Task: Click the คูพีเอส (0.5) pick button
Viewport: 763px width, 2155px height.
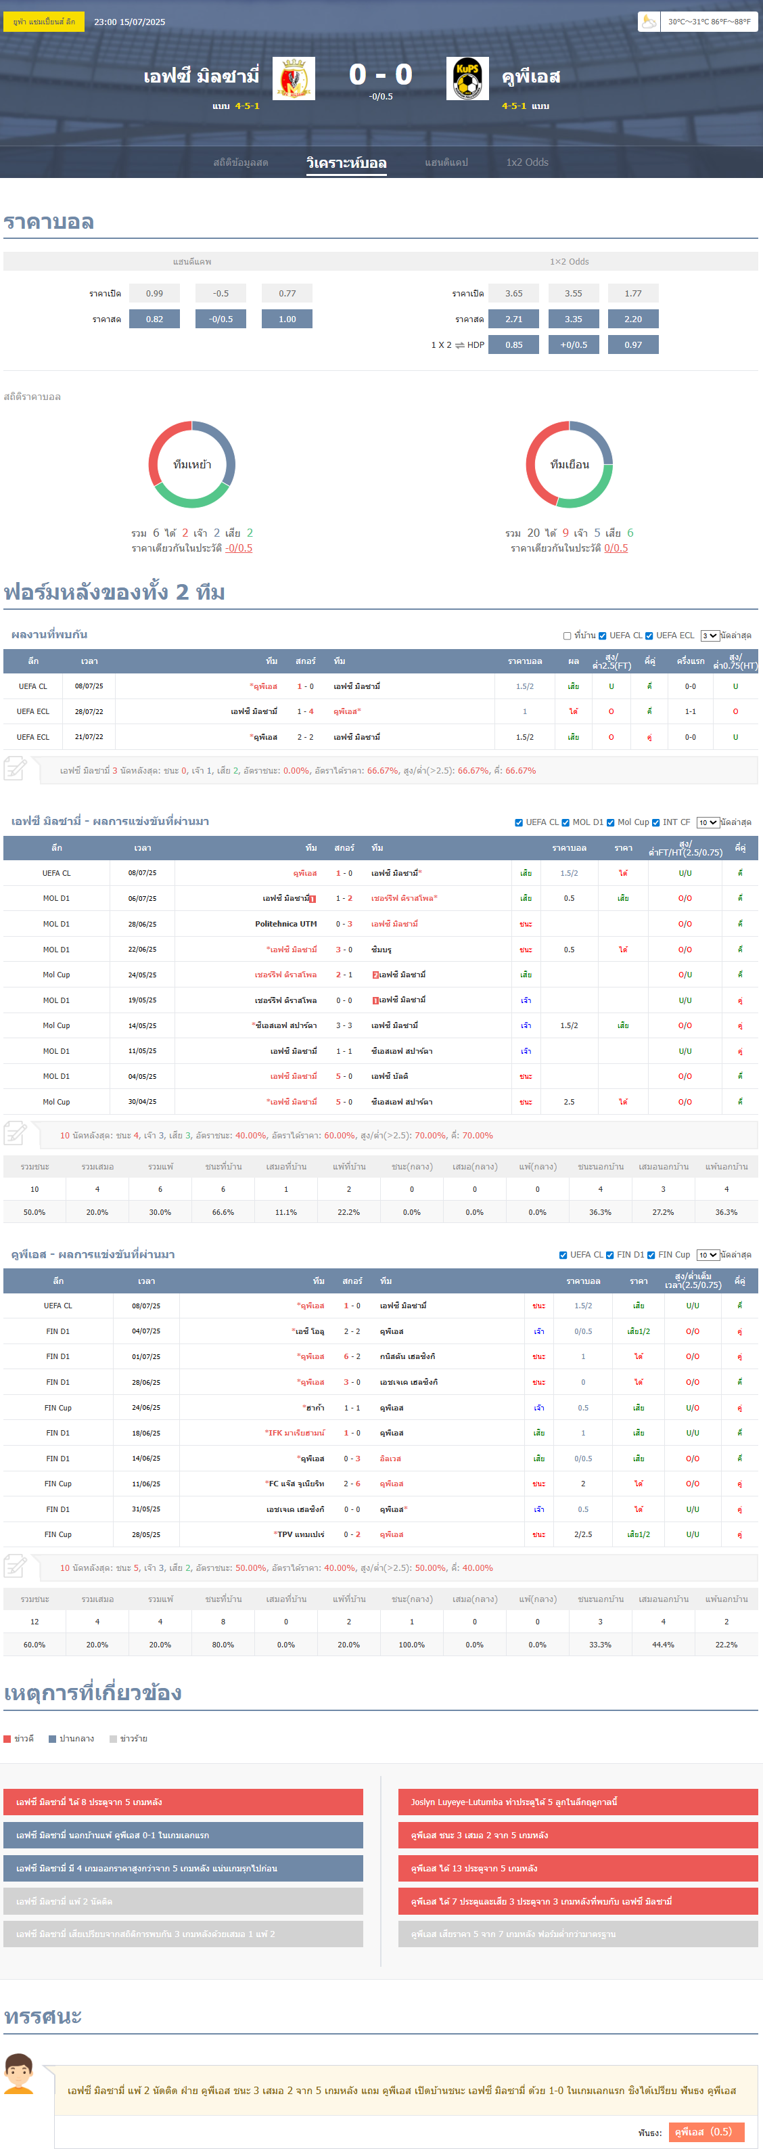Action: click(706, 2131)
